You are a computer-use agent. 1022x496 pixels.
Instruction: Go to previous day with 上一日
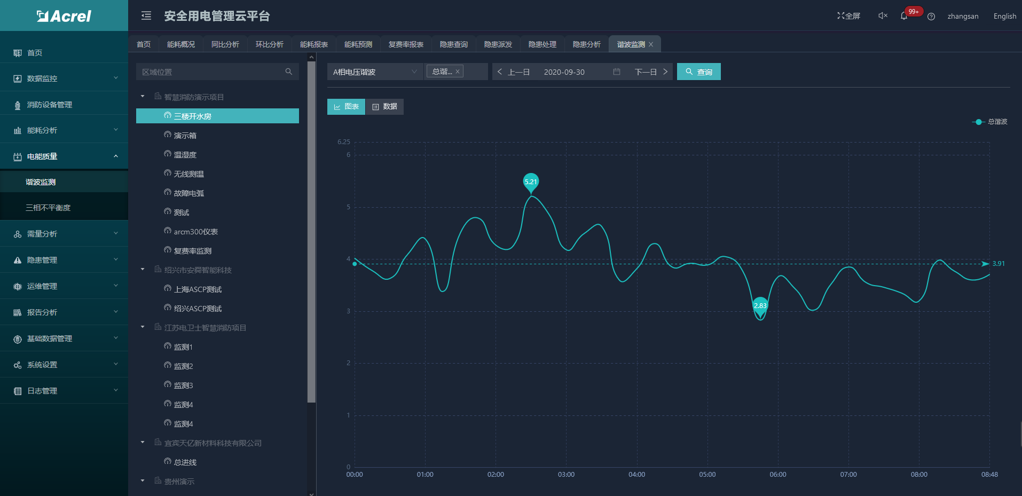[514, 72]
